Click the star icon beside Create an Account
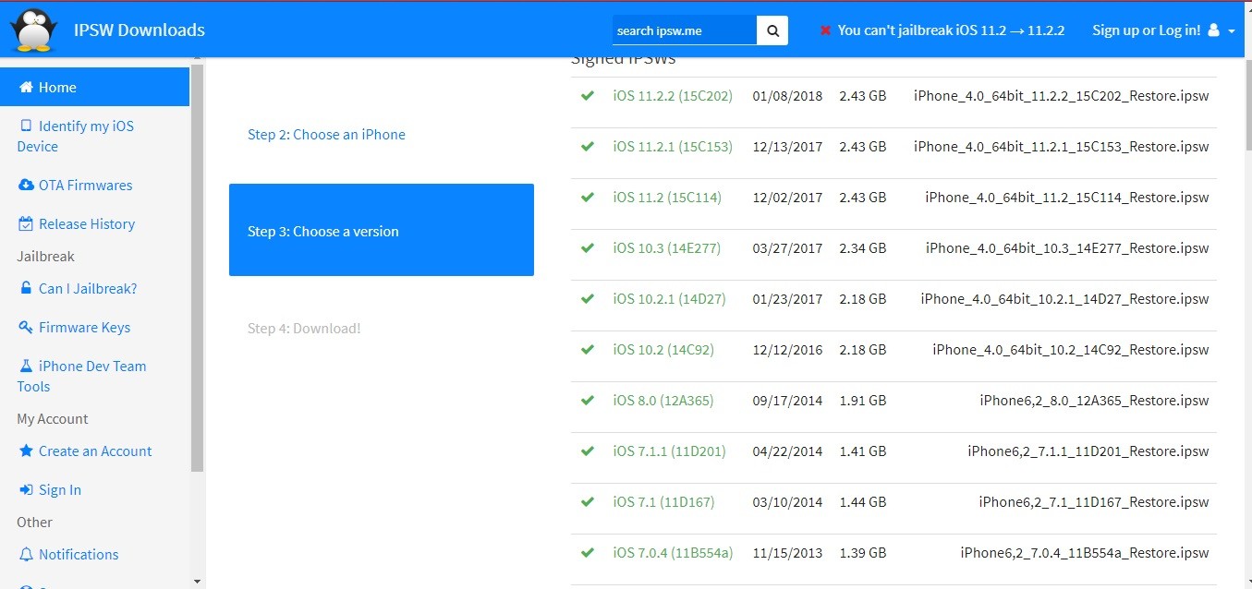Screen dimensions: 1252x589 pos(26,451)
